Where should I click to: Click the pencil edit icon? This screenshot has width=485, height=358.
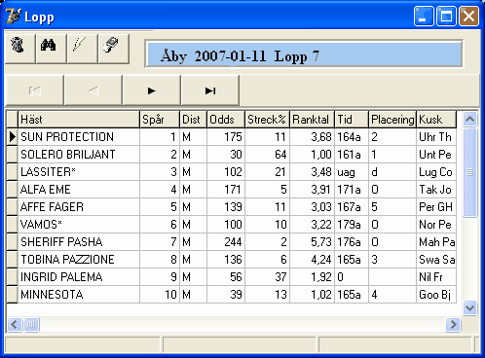coord(82,48)
